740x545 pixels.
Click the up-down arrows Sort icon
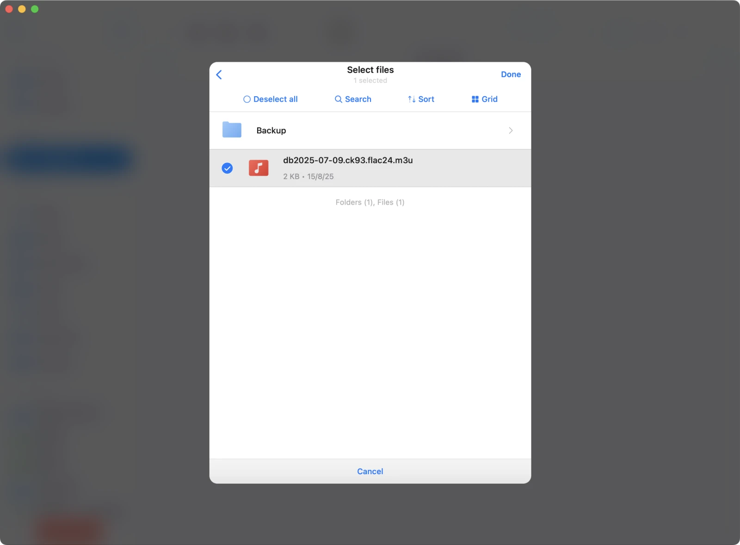(x=411, y=99)
